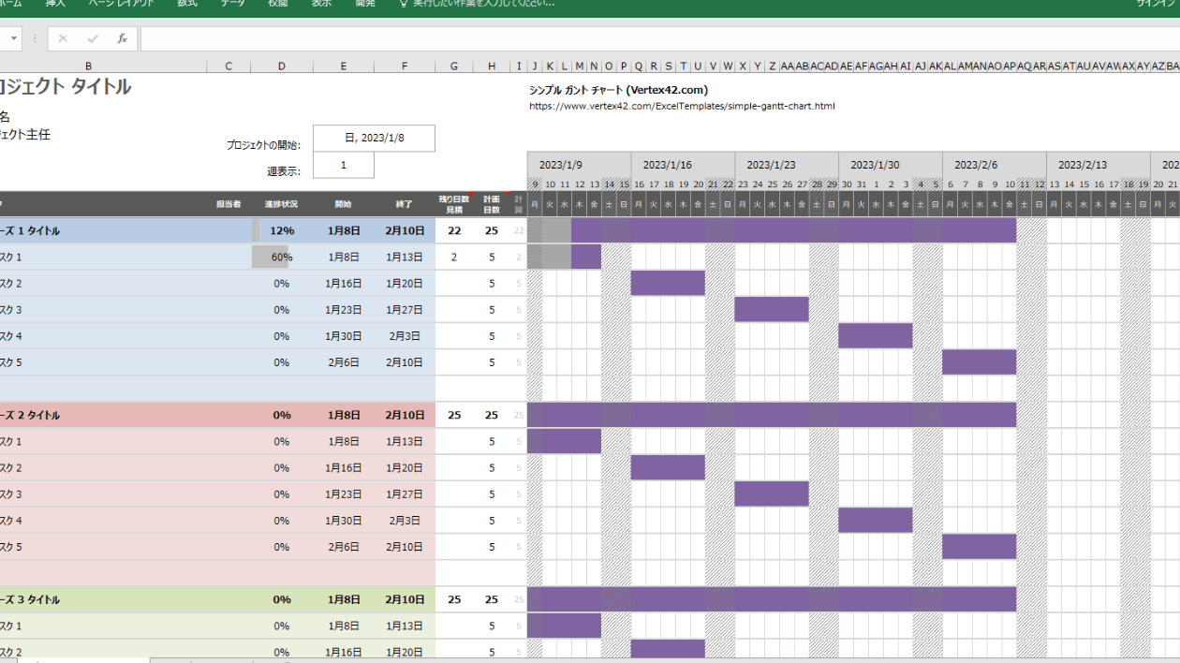Image resolution: width=1180 pixels, height=663 pixels.
Task: Select column G header
Action: (x=454, y=66)
